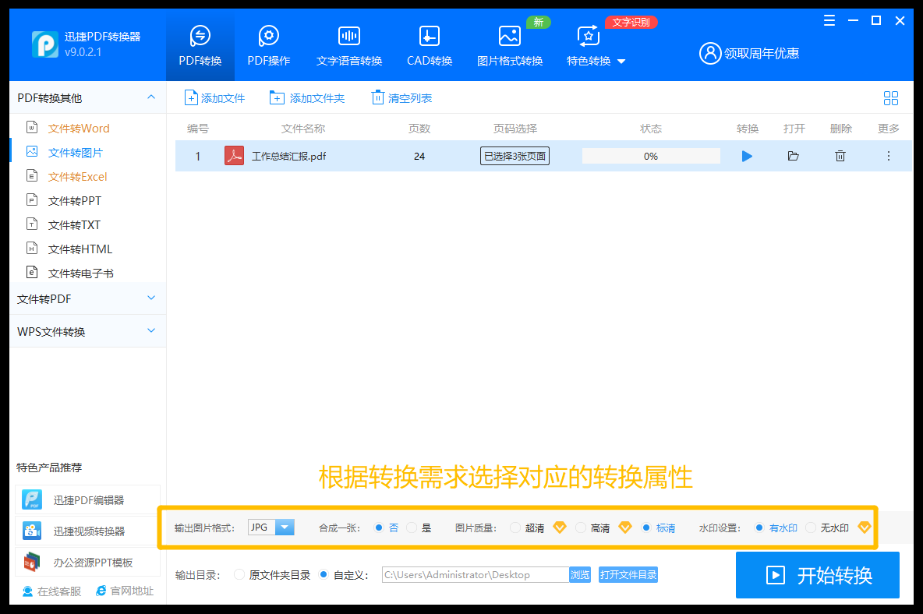The image size is (923, 614).
Task: Click 在线客服 support link
Action: coord(51,591)
